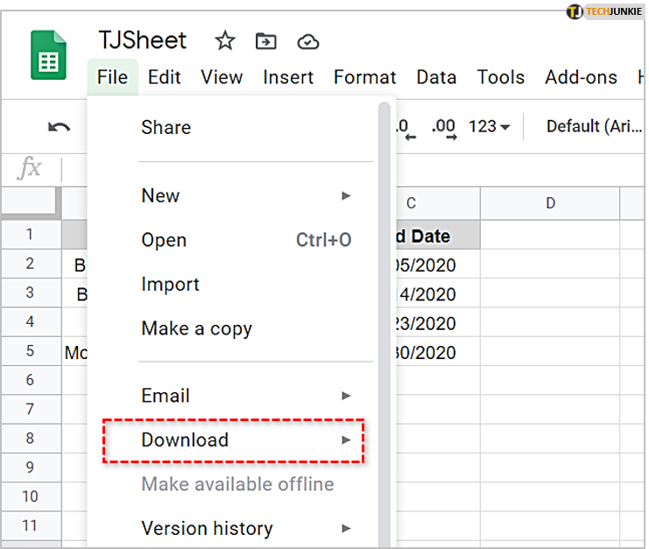Check the cloud save status icon

307,41
